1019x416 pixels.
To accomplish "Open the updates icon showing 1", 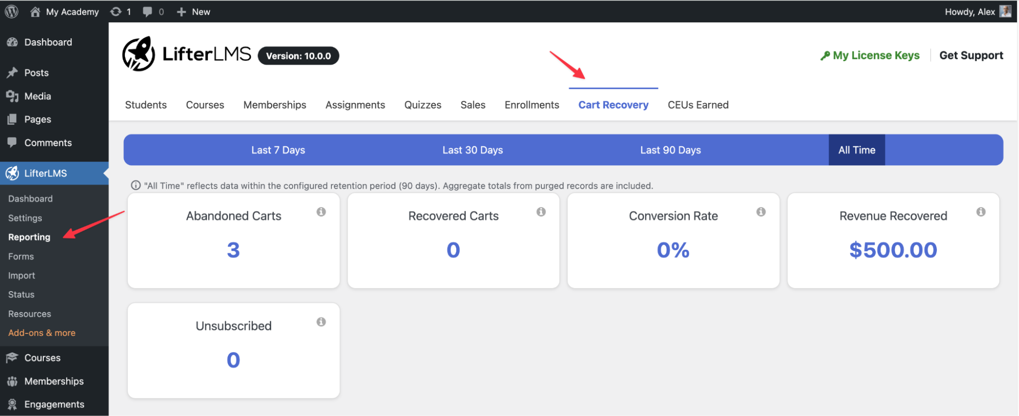I will point(116,12).
